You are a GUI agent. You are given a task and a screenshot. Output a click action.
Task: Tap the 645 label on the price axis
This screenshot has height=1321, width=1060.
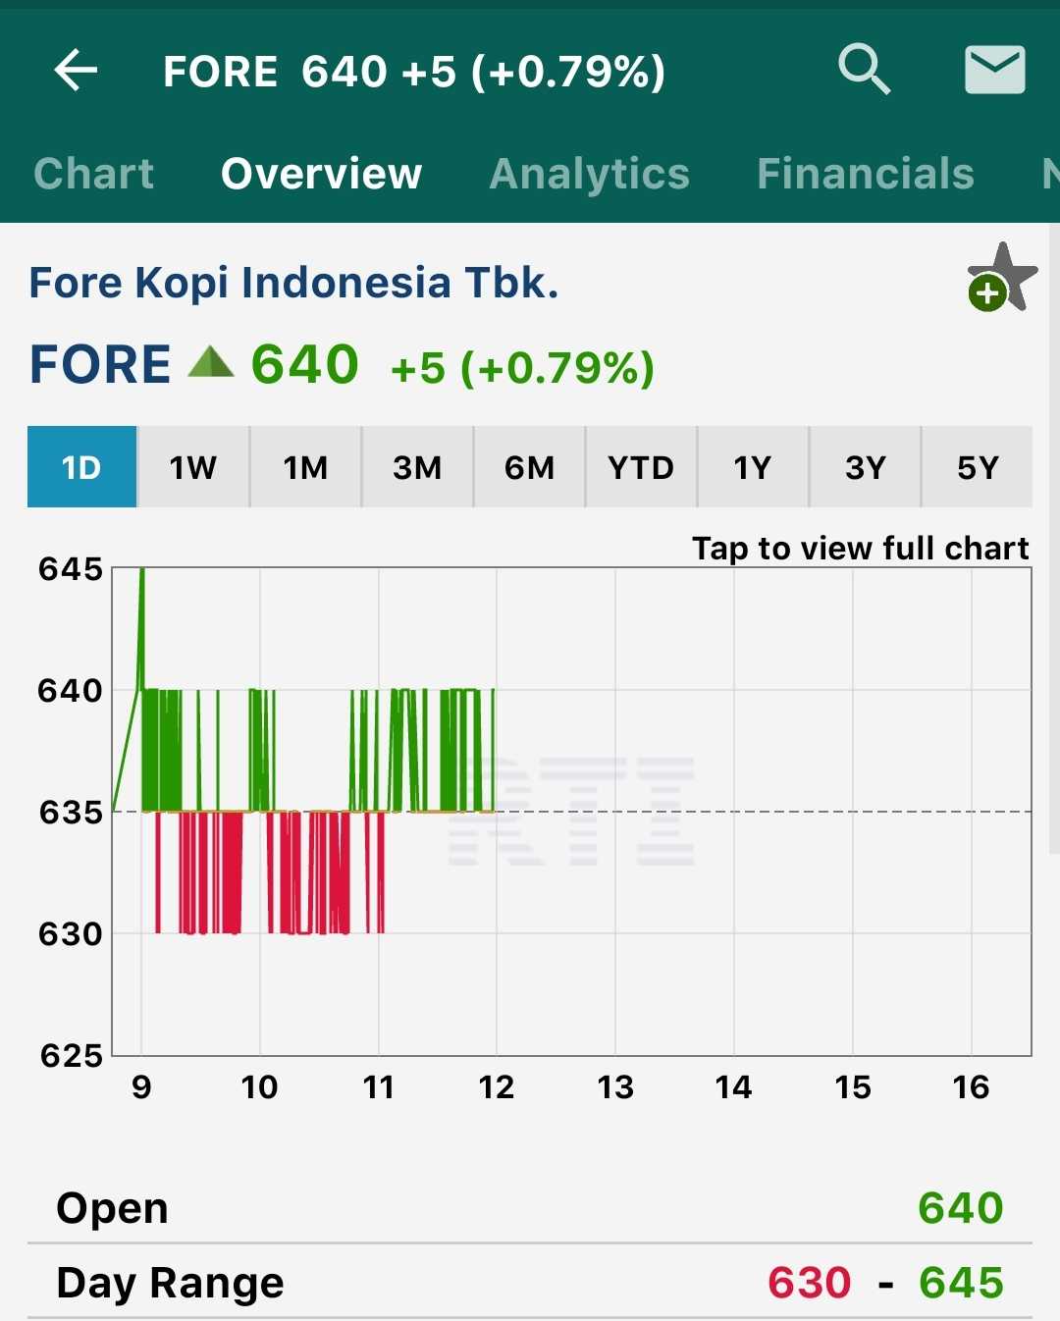tap(71, 569)
